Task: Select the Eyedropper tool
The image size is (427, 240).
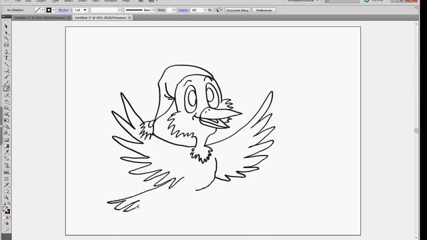Action: coord(6,153)
